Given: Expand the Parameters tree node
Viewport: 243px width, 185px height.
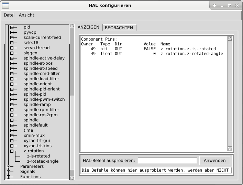Looking at the screenshot, I should point(8,166).
